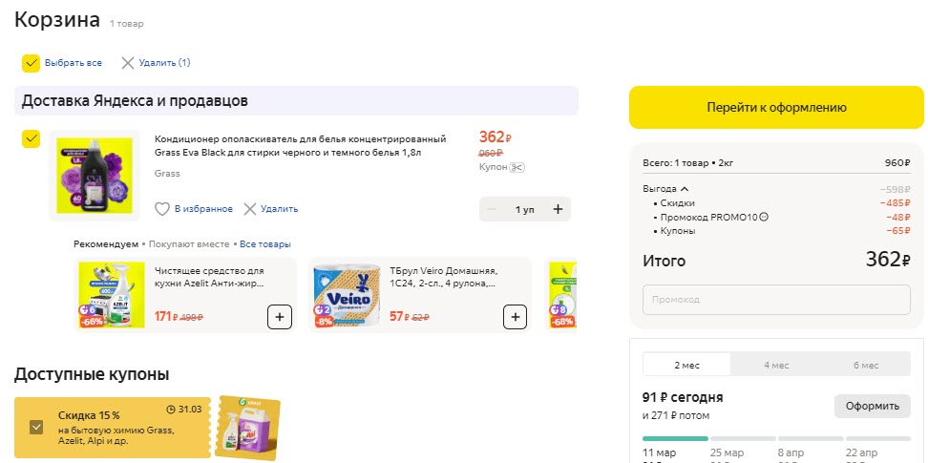Collapse the Выгода savings breakdown
This screenshot has height=463, width=928.
(x=685, y=189)
